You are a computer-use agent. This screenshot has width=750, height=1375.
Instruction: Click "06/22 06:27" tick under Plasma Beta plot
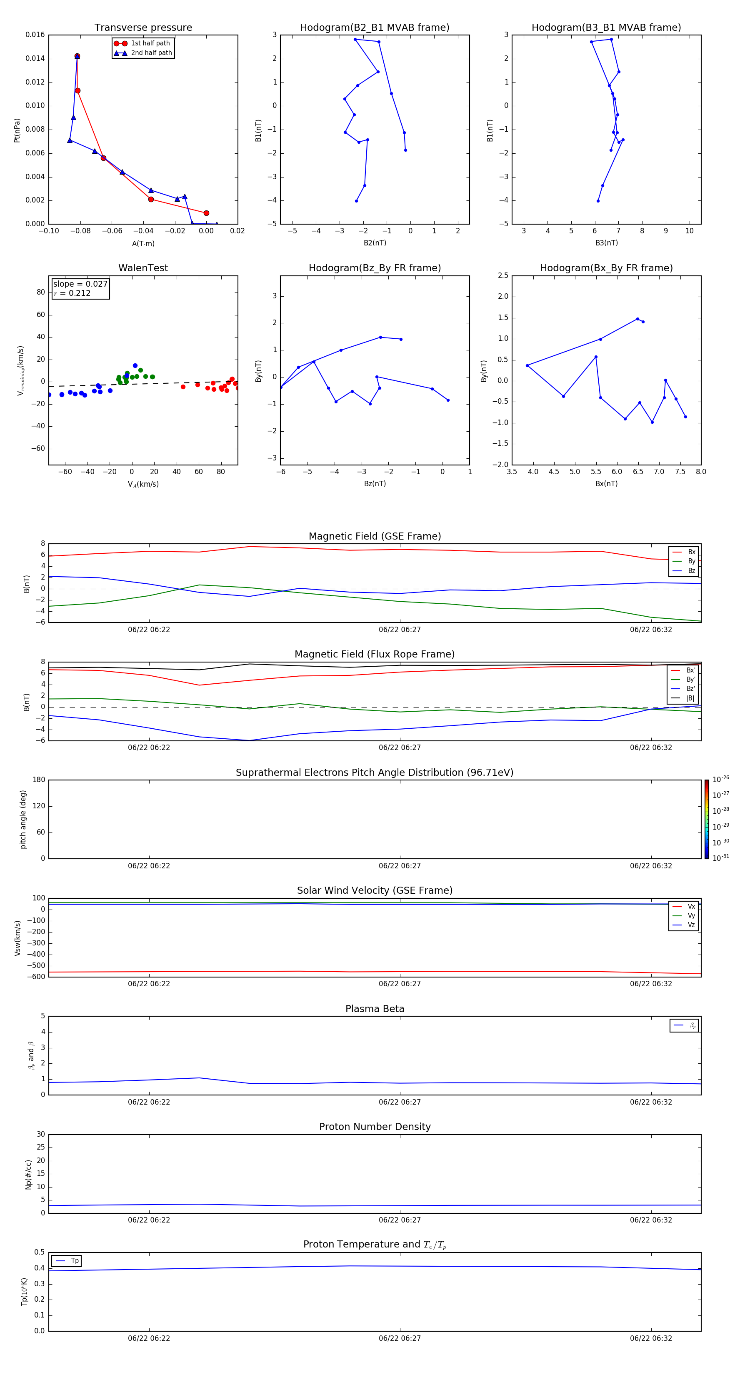tap(400, 1102)
